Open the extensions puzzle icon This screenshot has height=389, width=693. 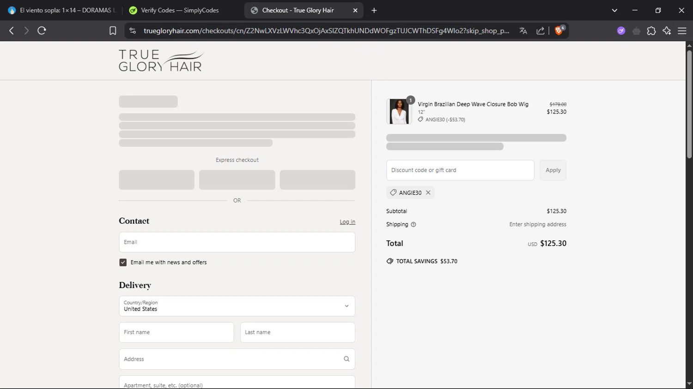pyautogui.click(x=651, y=30)
